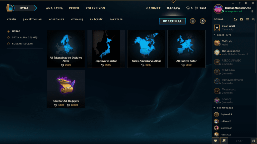Click the RP Satın Al button
Viewport: 257px width, 144px height.
pos(172,21)
